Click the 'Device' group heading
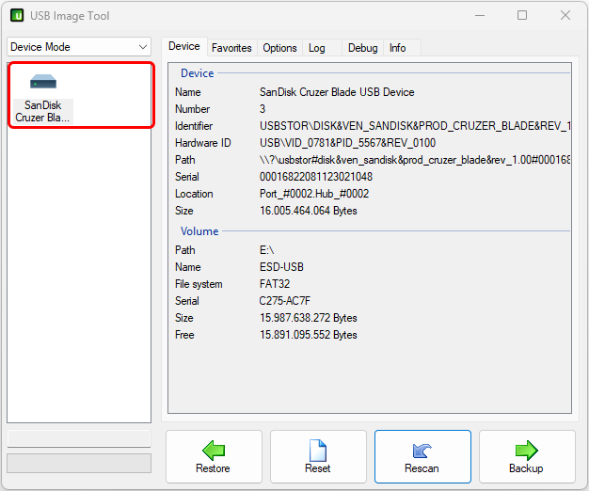 click(198, 73)
